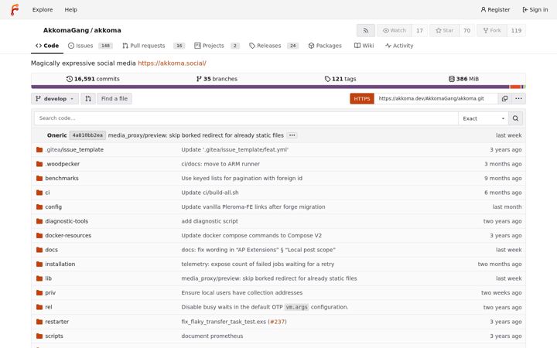Viewport: 557px width, 348px height.
Task: Open the Wiki tab
Action: pos(364,46)
